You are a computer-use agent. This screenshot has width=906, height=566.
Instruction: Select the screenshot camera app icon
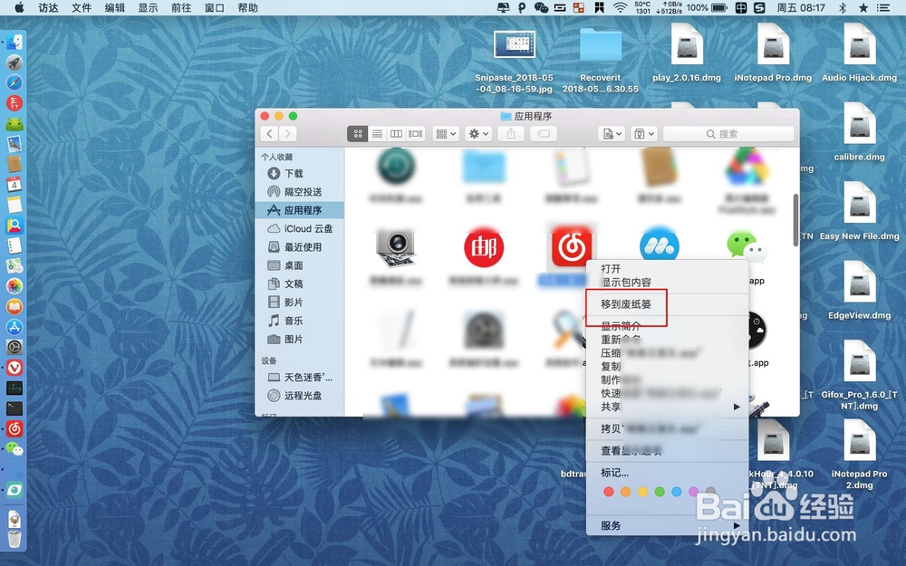click(396, 248)
